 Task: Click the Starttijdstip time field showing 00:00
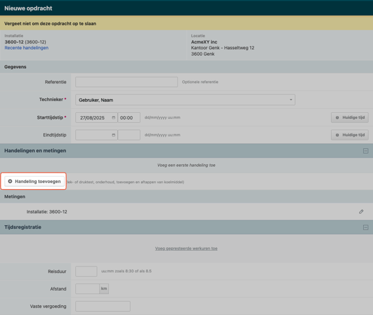[129, 117]
